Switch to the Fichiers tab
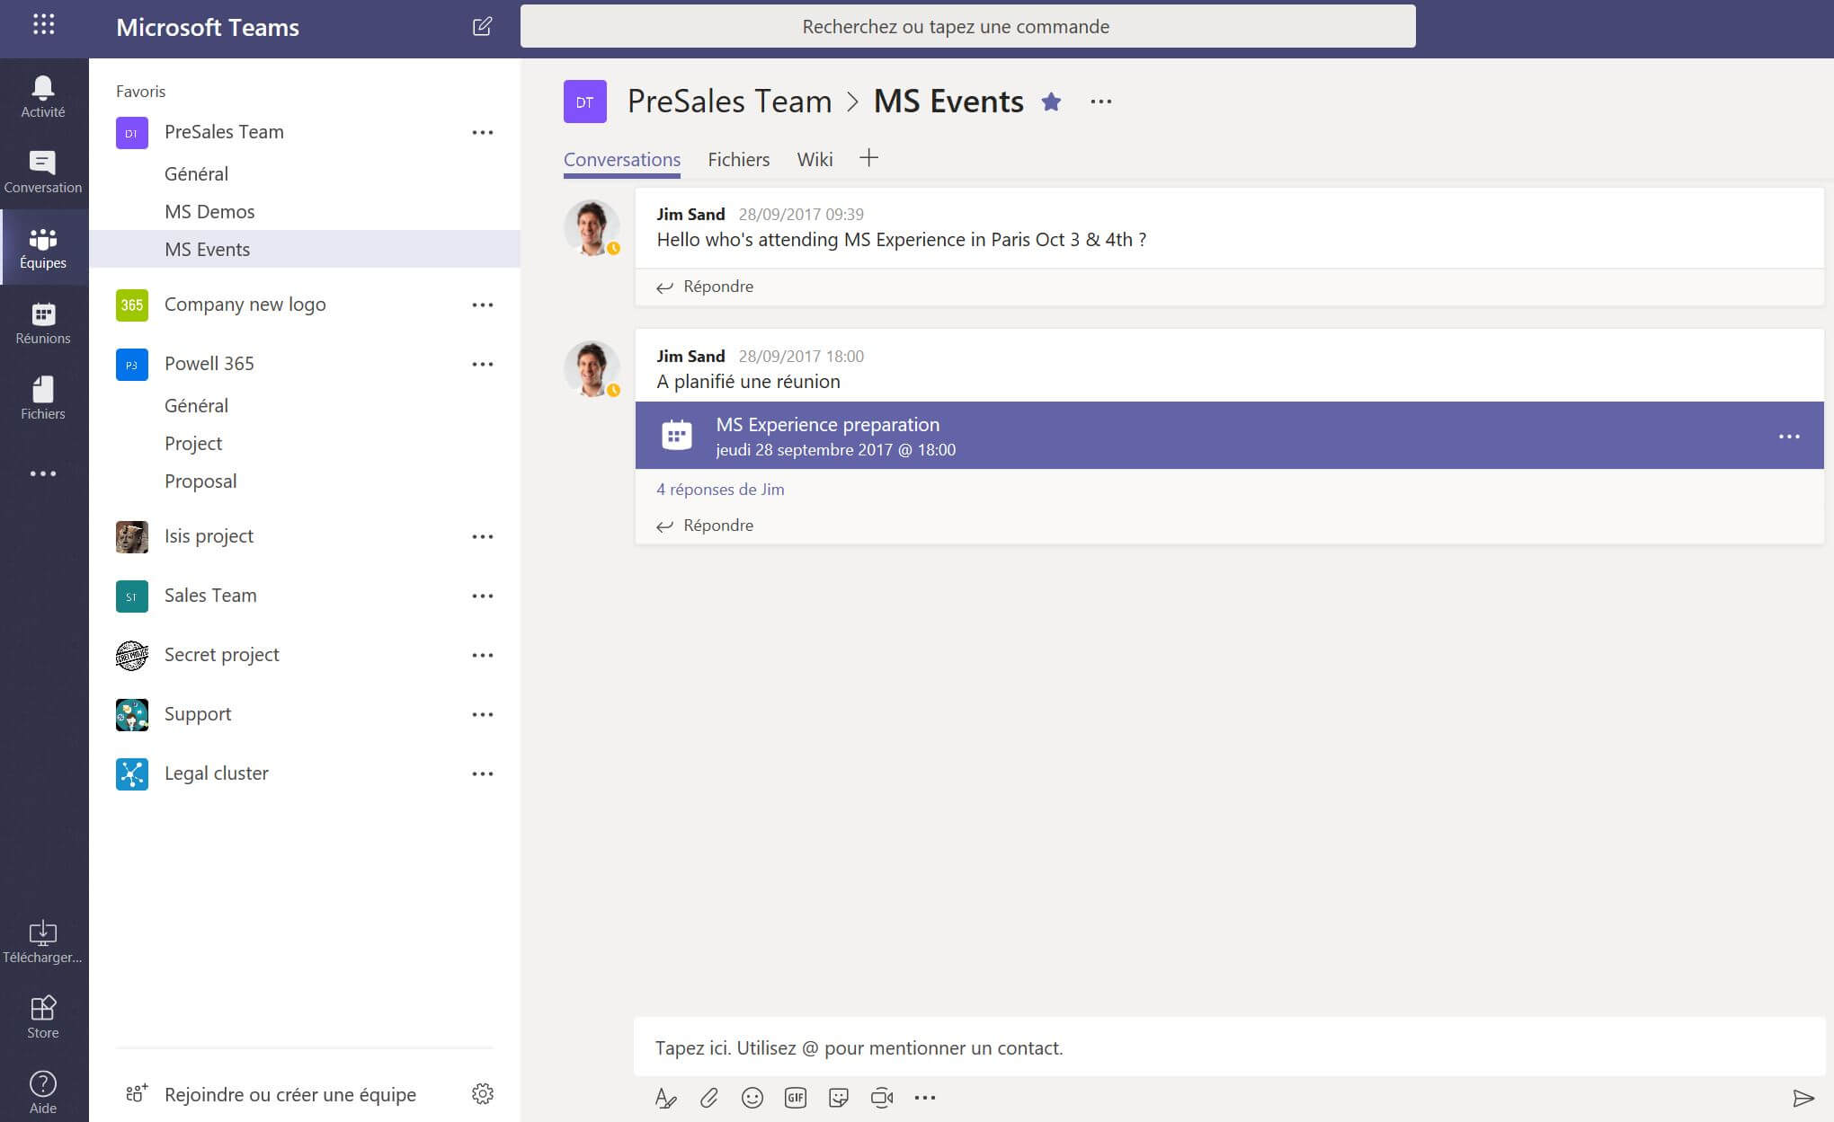Viewport: 1834px width, 1122px height. coord(739,157)
